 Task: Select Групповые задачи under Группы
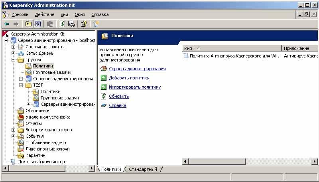(52, 73)
